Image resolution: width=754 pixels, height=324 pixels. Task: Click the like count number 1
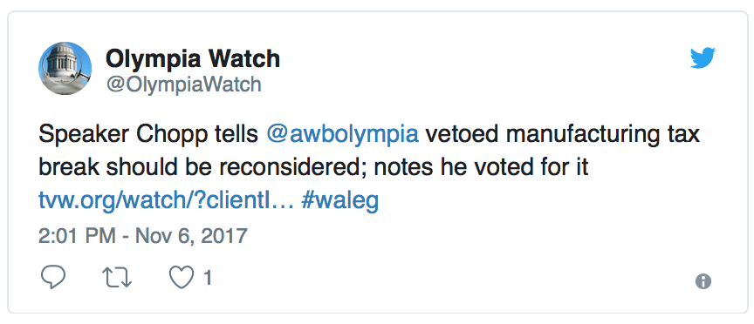coord(207,279)
